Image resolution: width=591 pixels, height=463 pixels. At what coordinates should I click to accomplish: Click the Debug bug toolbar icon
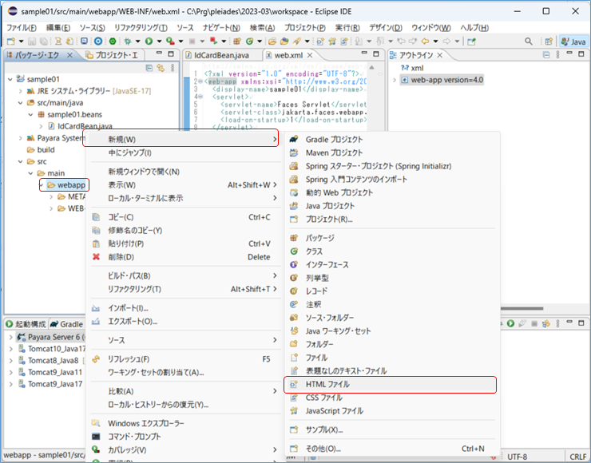pyautogui.click(x=128, y=41)
